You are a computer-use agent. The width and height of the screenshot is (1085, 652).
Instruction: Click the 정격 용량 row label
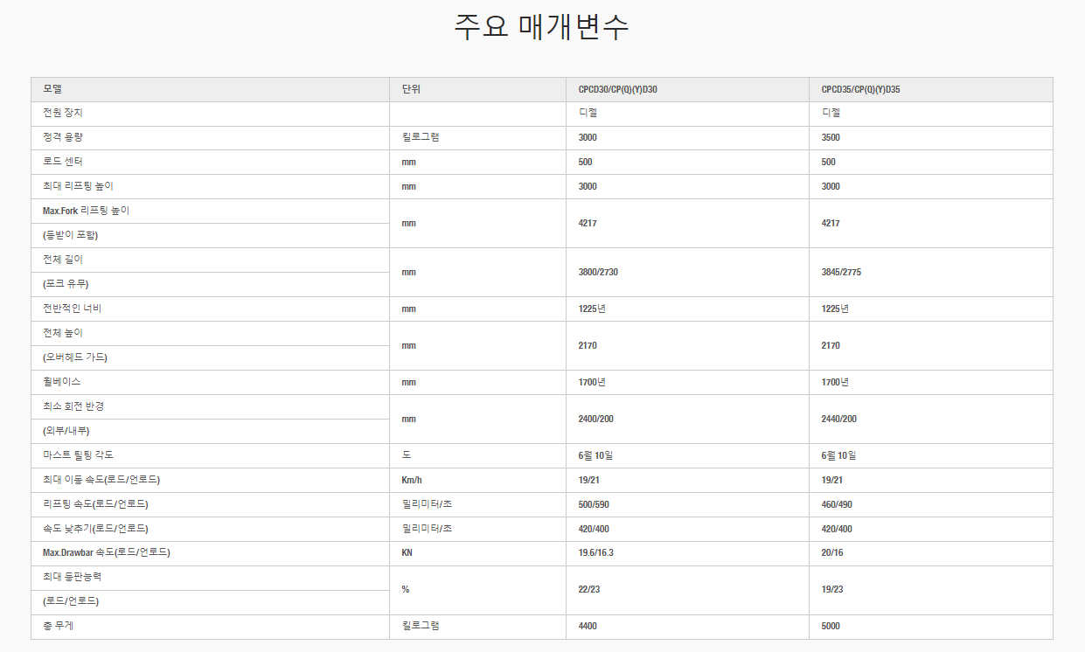62,137
